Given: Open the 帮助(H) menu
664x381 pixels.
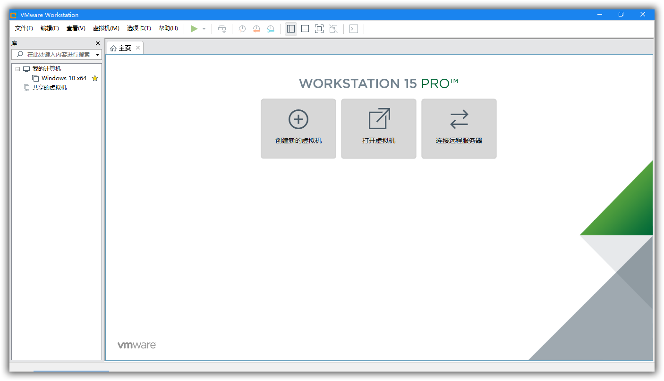Looking at the screenshot, I should pyautogui.click(x=168, y=28).
